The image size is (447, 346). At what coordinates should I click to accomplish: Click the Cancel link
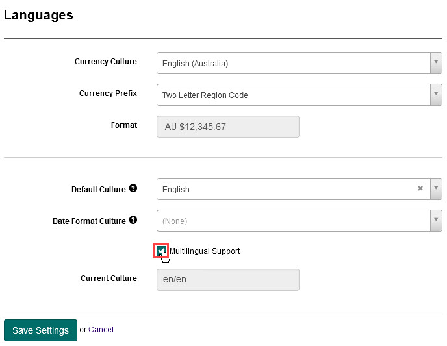click(x=101, y=330)
